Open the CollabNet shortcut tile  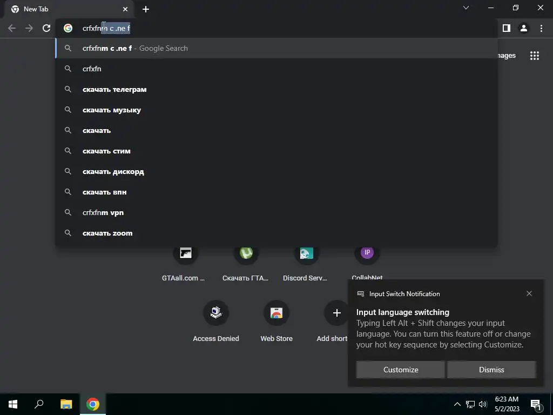tap(367, 263)
